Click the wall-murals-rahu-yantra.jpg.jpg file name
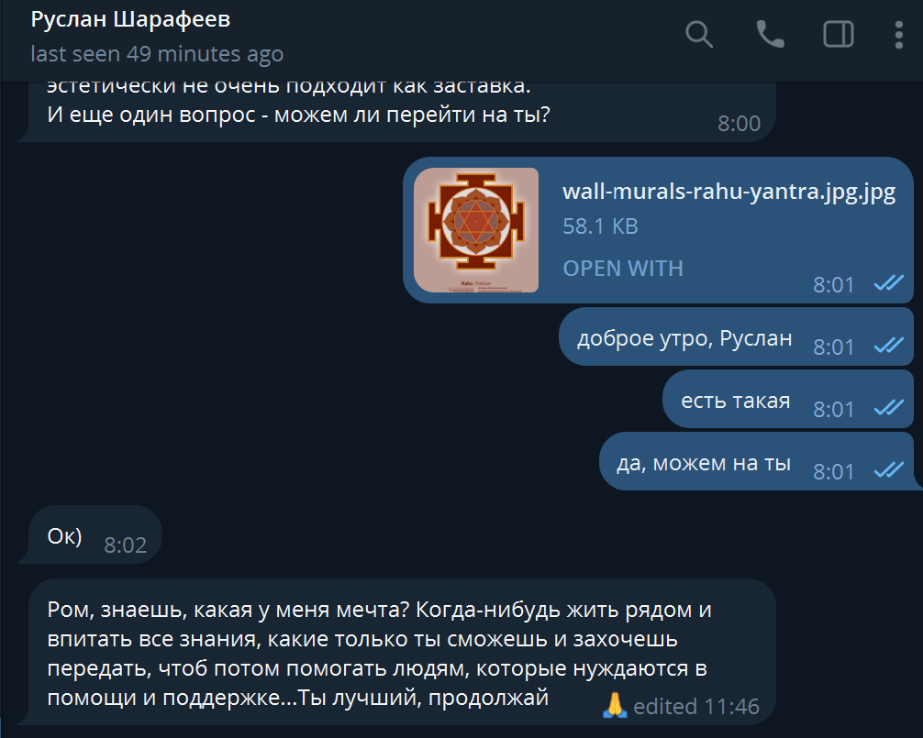The width and height of the screenshot is (923, 738). [x=728, y=193]
